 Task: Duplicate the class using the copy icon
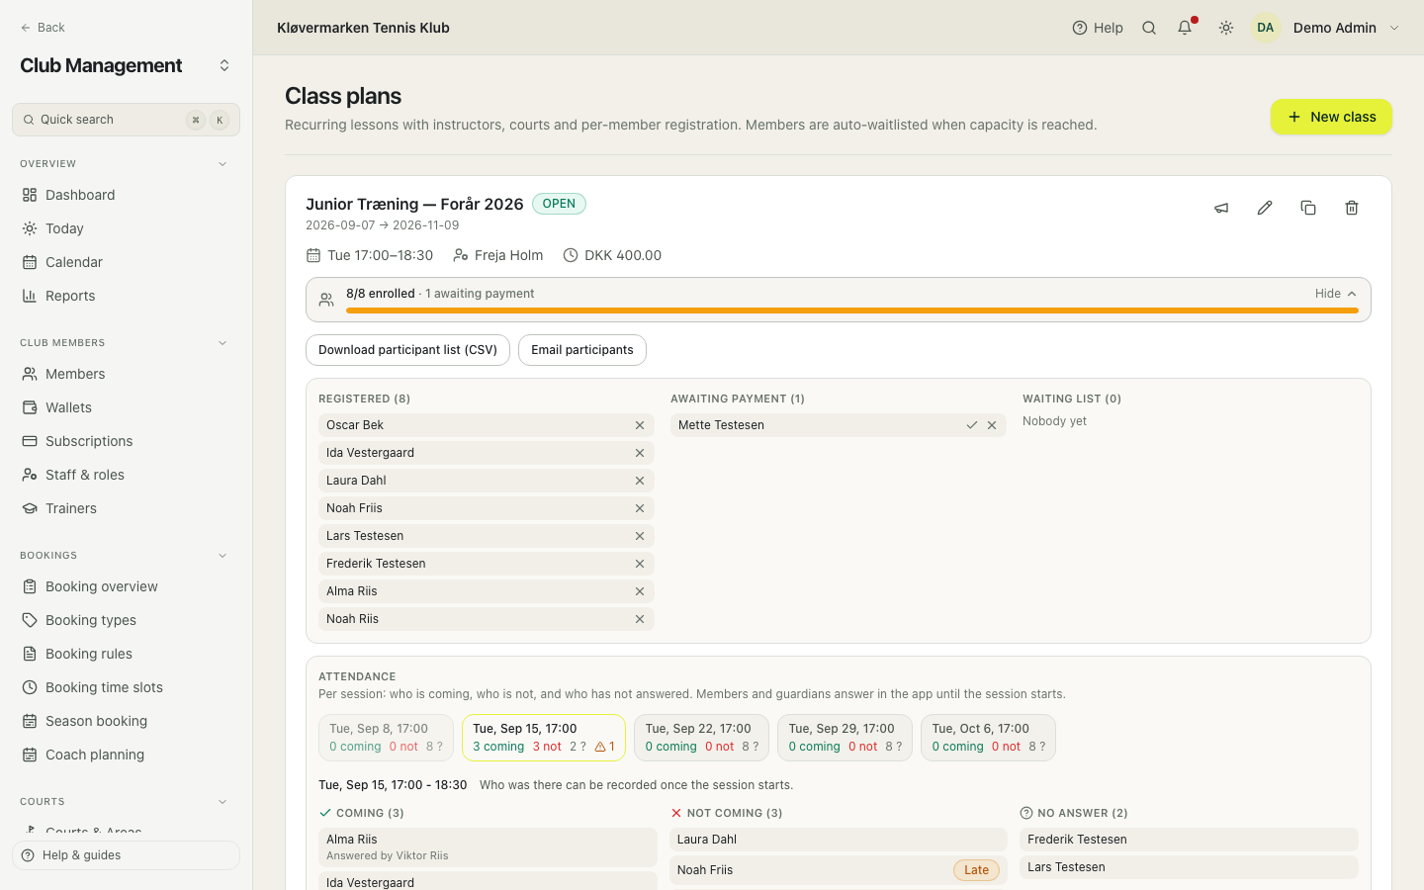click(x=1308, y=208)
